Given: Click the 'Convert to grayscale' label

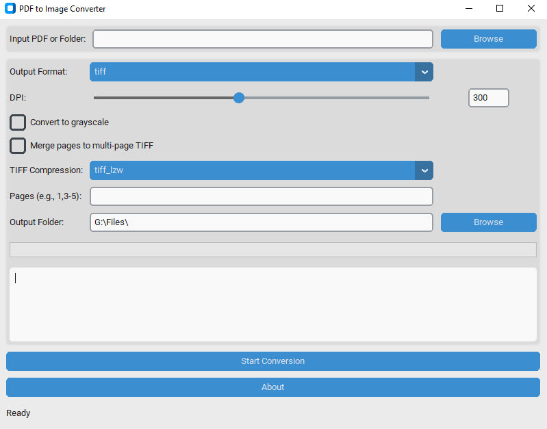Looking at the screenshot, I should tap(69, 122).
